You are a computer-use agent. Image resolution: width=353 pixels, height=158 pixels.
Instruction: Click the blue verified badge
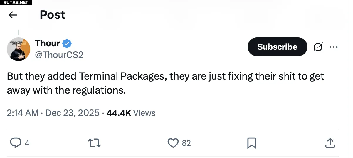[68, 44]
